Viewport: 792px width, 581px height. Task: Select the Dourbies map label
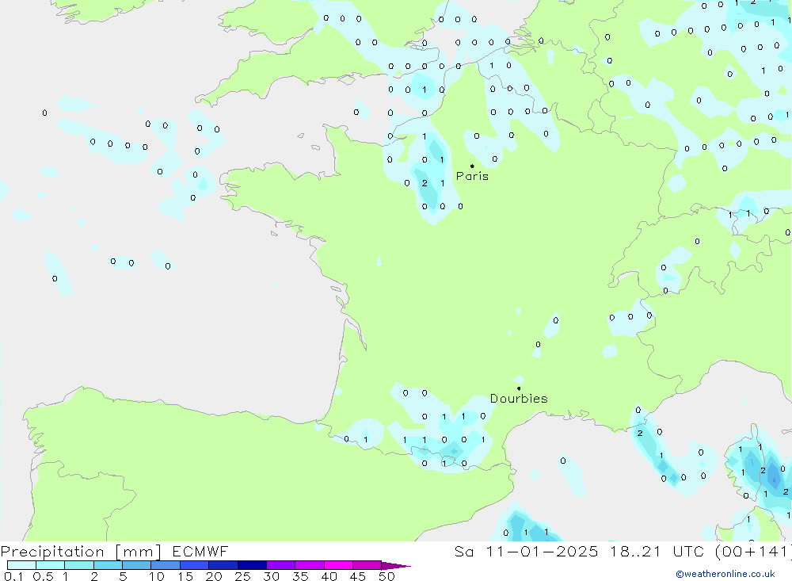(x=519, y=399)
